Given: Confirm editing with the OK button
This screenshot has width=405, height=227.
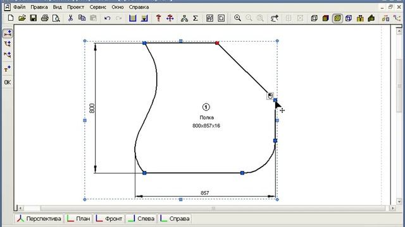Looking at the screenshot, I should click(x=8, y=83).
